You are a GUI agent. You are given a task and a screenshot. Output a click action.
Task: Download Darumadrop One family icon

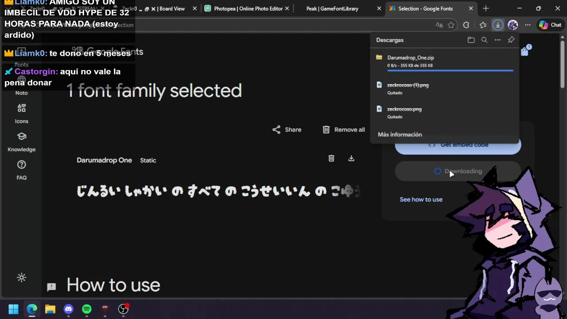pos(351,158)
